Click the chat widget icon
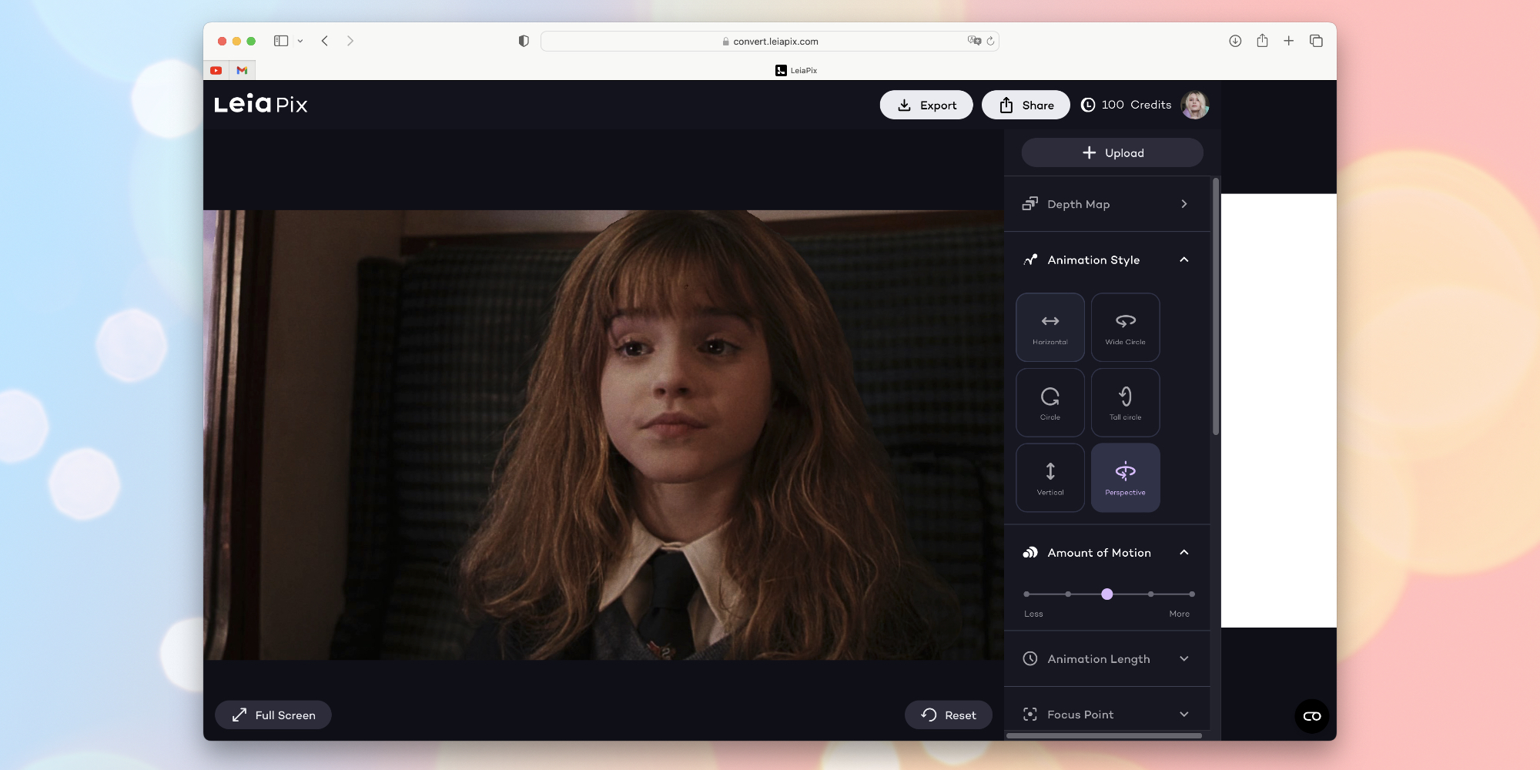Image resolution: width=1540 pixels, height=770 pixels. click(1311, 716)
